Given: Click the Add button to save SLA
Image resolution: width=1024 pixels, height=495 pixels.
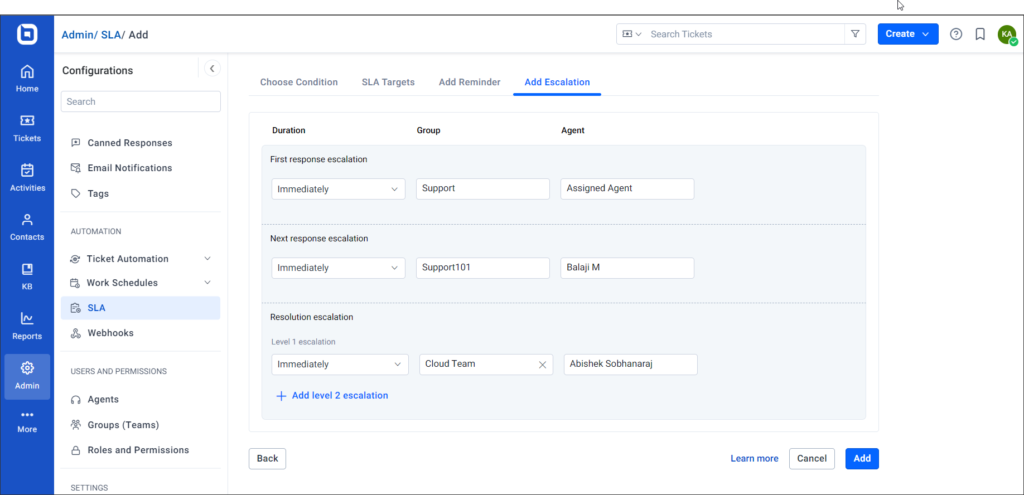Looking at the screenshot, I should [862, 459].
